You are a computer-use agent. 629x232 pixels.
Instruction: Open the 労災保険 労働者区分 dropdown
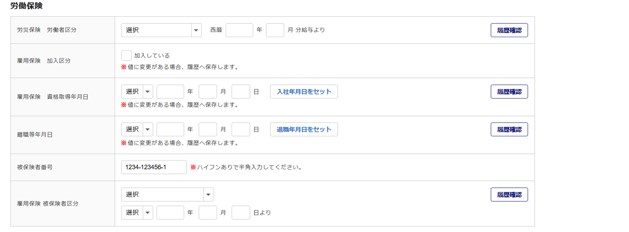(x=161, y=30)
